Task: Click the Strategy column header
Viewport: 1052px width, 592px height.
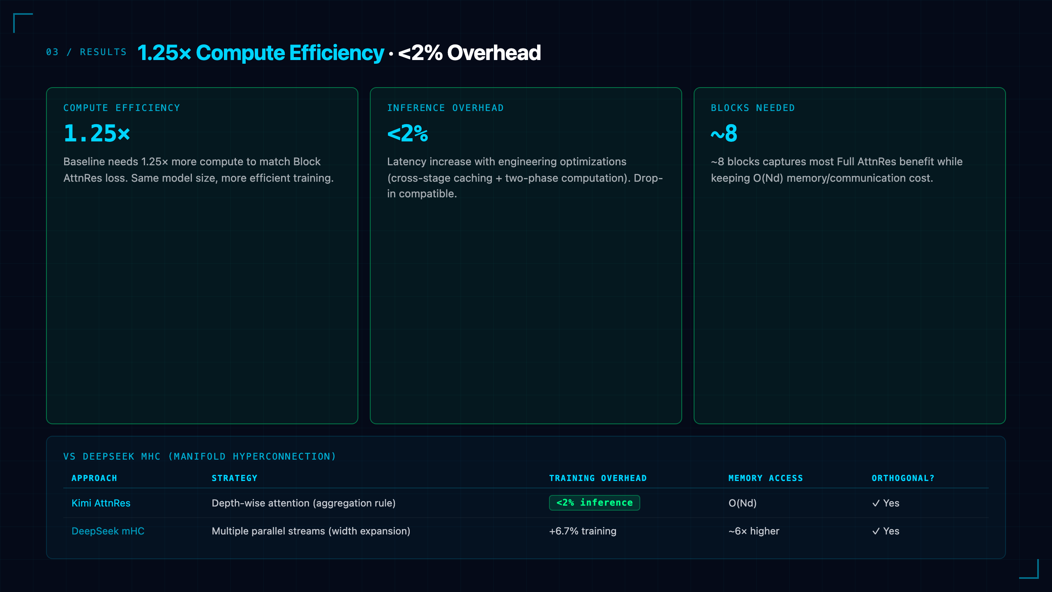Action: pyautogui.click(x=235, y=478)
